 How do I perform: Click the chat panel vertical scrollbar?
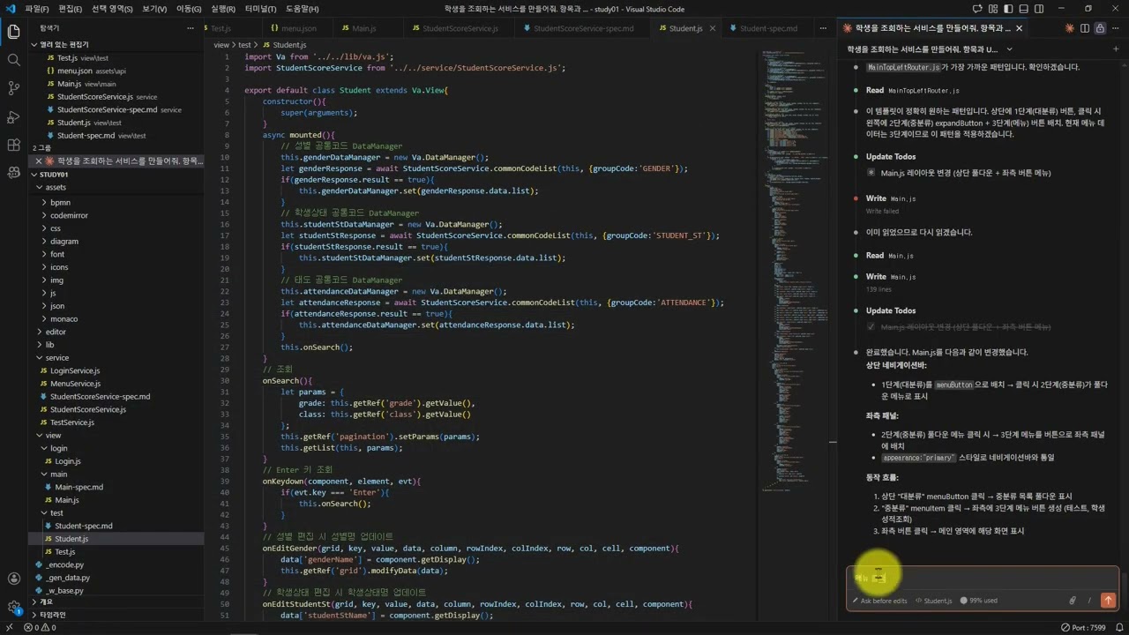coord(1125,586)
